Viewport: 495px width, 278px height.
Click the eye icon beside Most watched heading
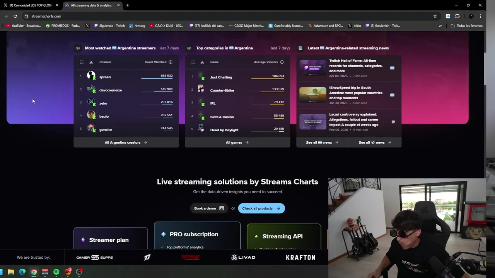78,48
